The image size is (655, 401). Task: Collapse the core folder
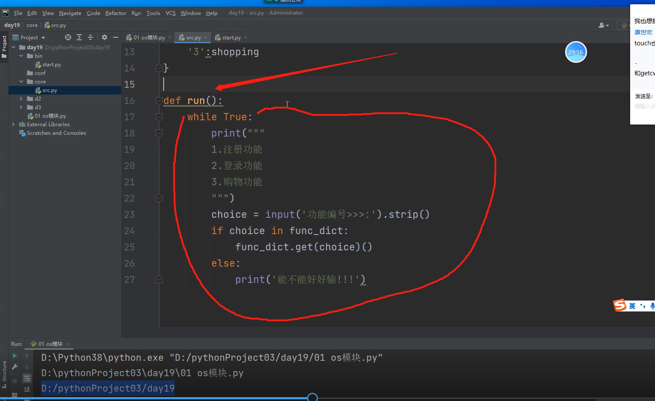tap(21, 82)
